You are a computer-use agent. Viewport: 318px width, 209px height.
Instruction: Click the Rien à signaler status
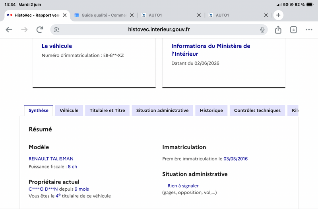click(183, 186)
